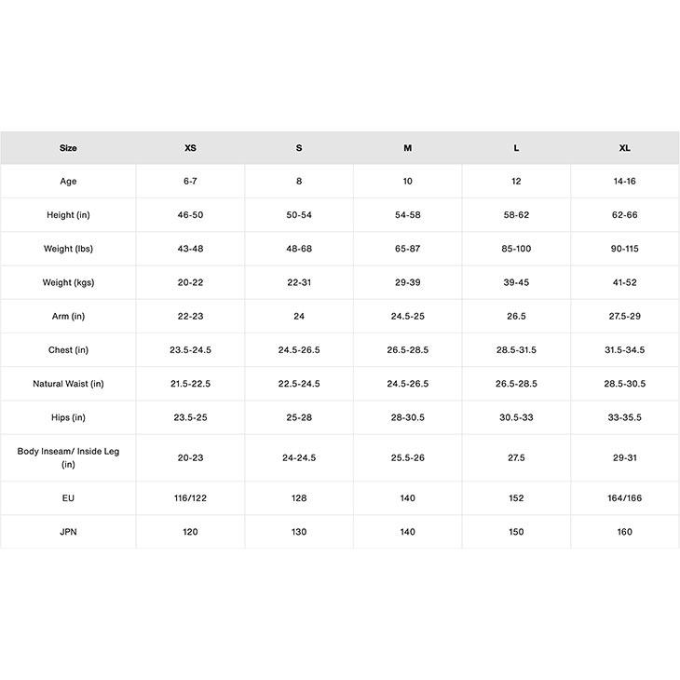Select height value 54-58 for size M
680x680 pixels.
(x=408, y=215)
